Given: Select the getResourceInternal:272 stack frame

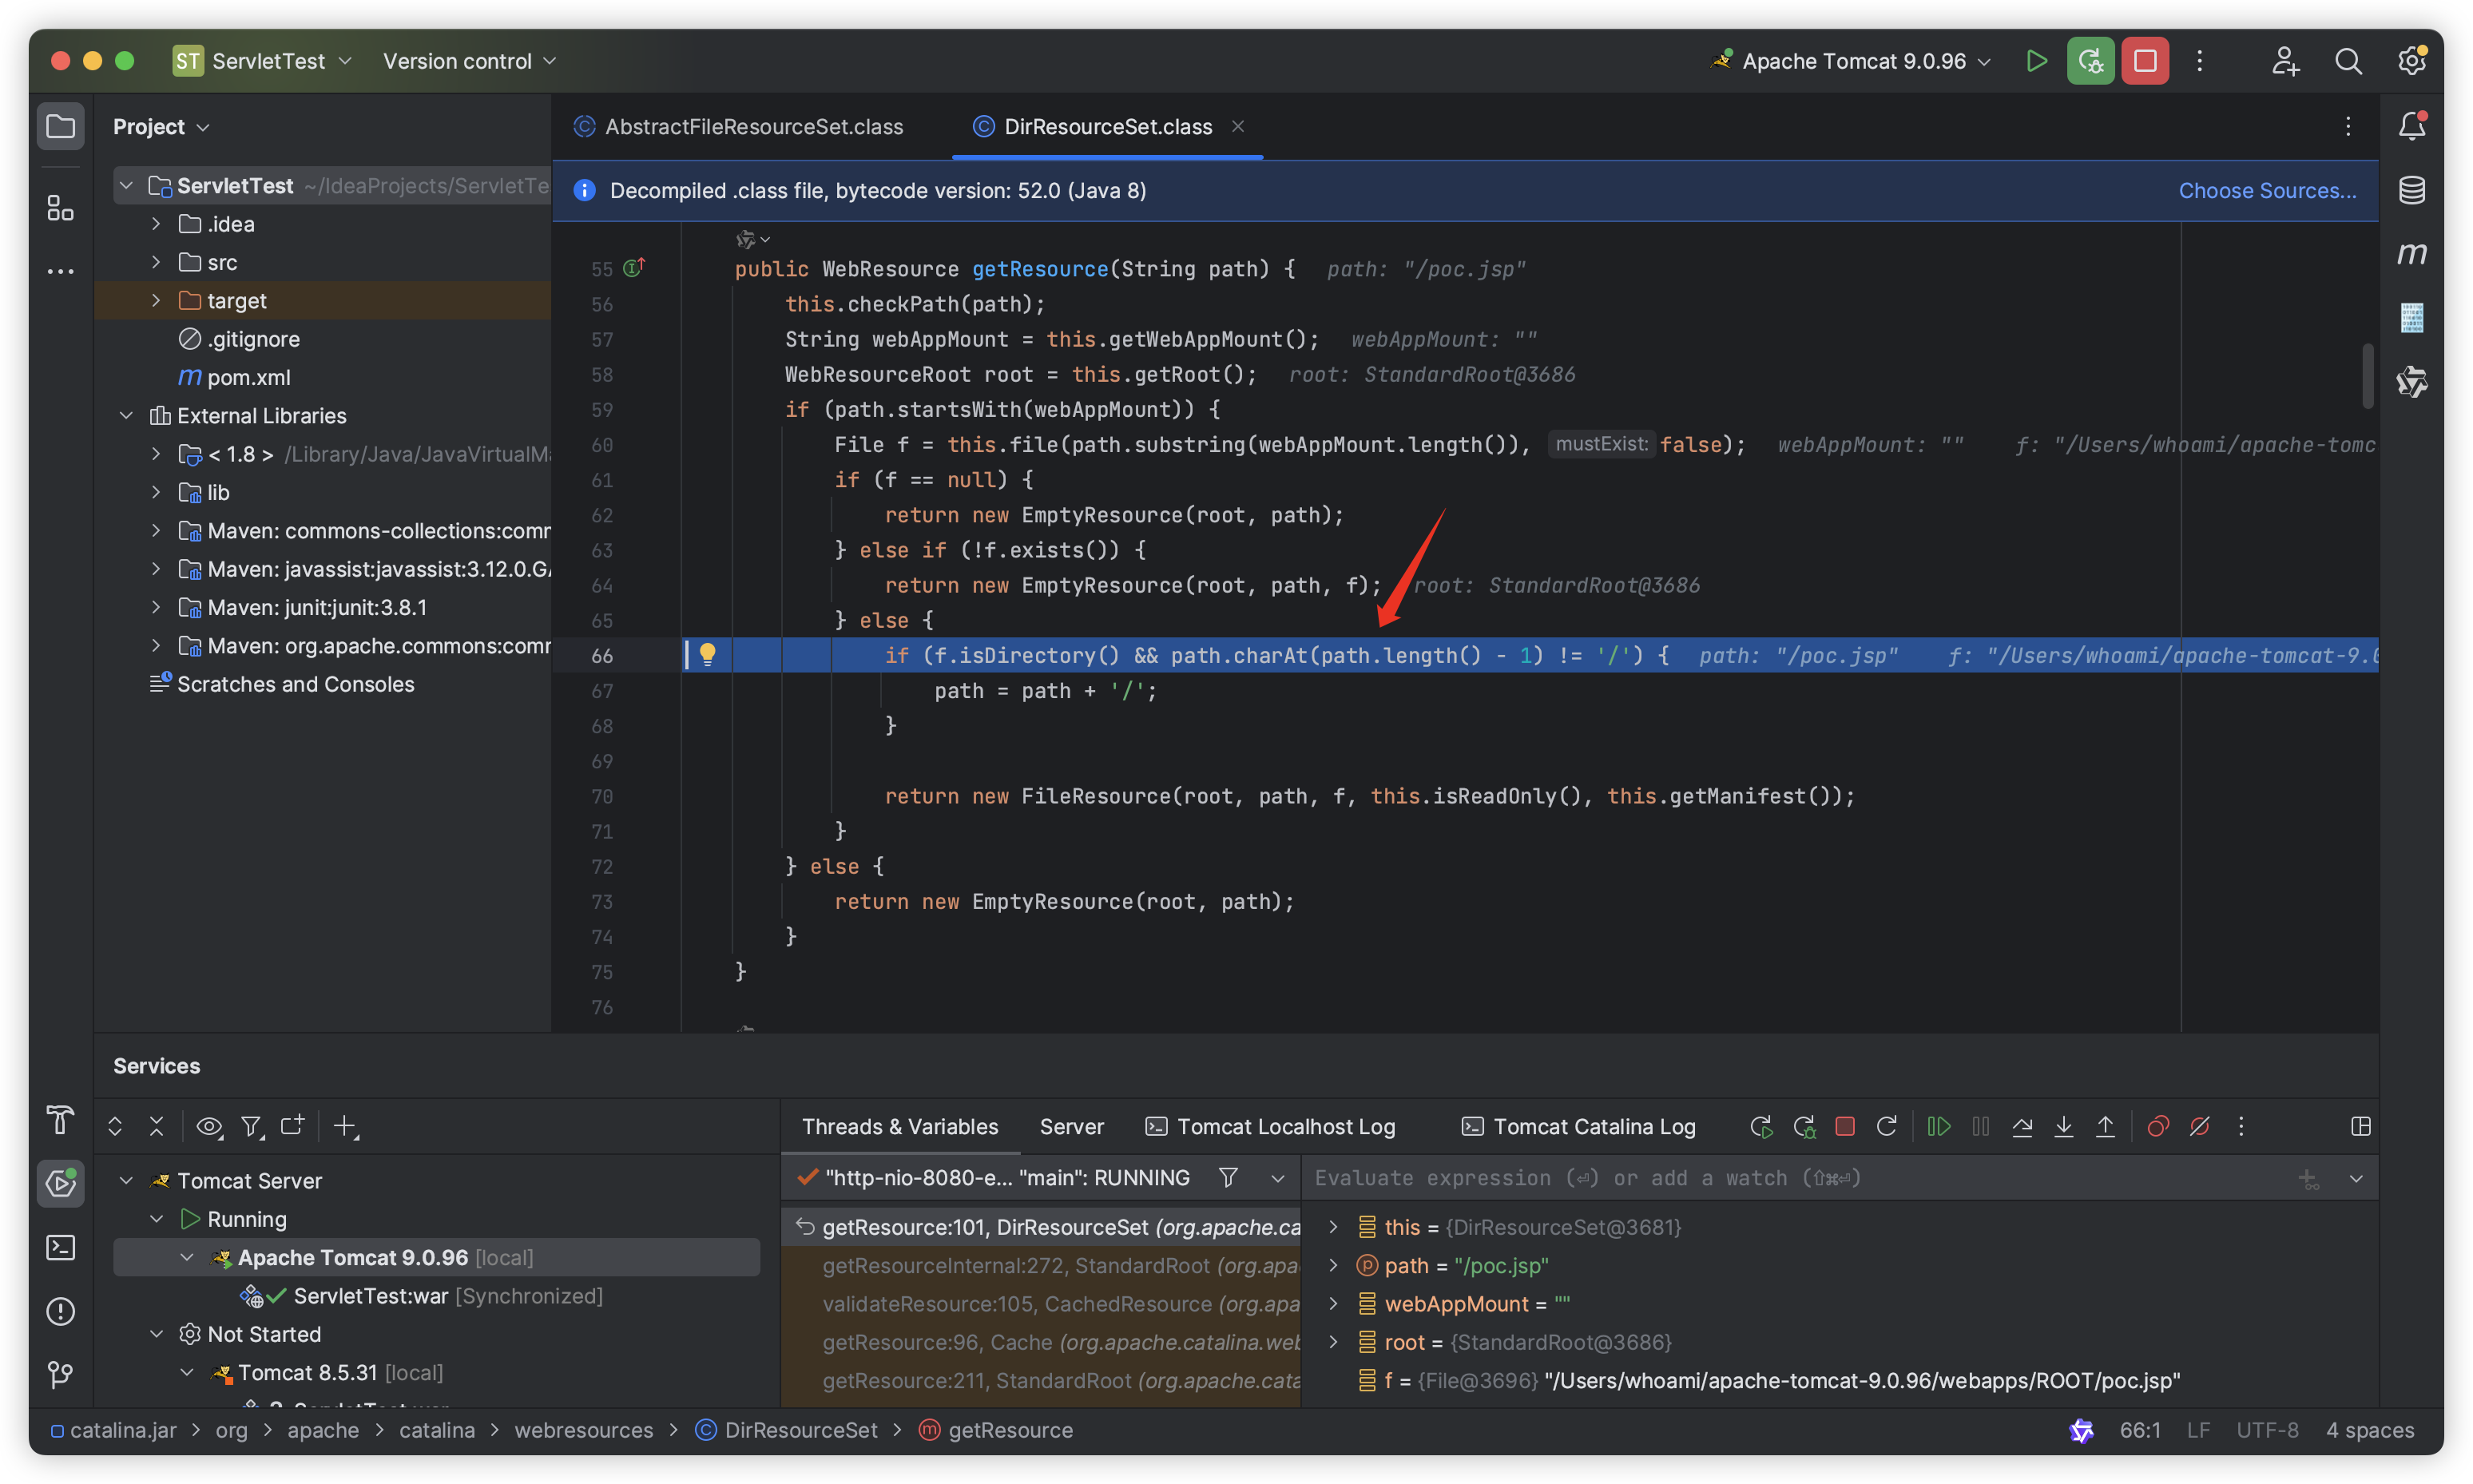Looking at the screenshot, I should [1041, 1265].
